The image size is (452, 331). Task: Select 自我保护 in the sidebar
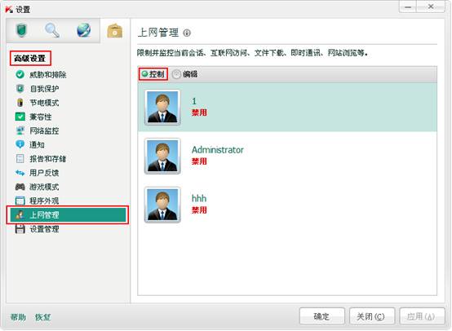click(x=44, y=89)
